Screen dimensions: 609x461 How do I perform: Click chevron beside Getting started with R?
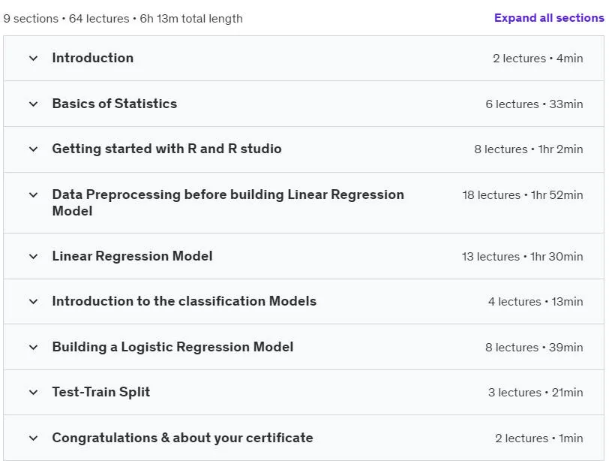click(34, 149)
